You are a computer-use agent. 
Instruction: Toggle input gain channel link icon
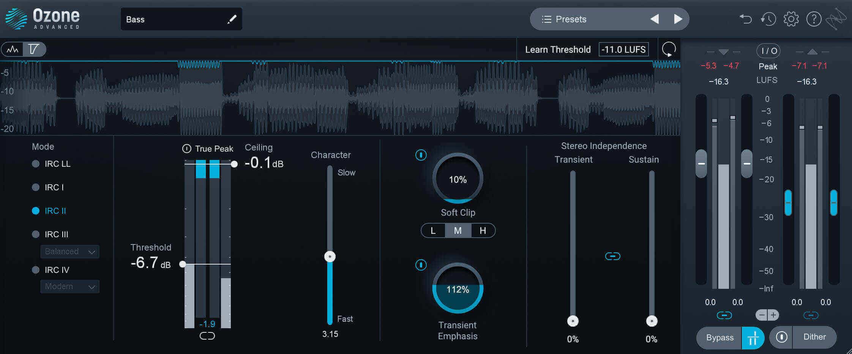click(724, 315)
